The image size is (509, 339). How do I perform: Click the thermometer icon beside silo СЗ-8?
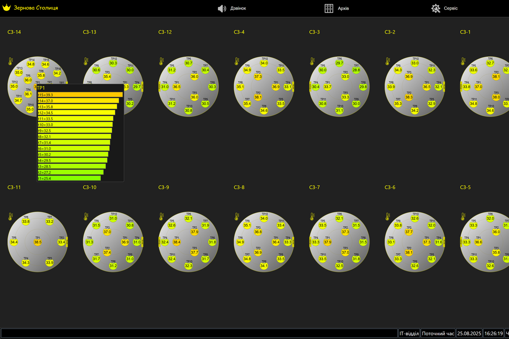pos(237,217)
